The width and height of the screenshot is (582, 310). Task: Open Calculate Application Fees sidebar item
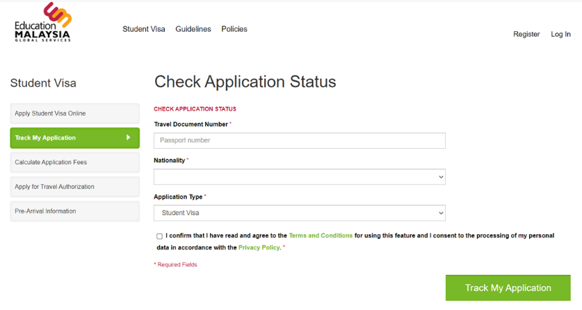tap(74, 162)
